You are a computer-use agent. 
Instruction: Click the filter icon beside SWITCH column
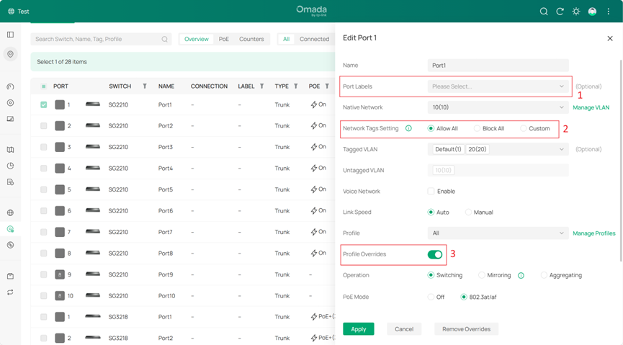(x=145, y=86)
